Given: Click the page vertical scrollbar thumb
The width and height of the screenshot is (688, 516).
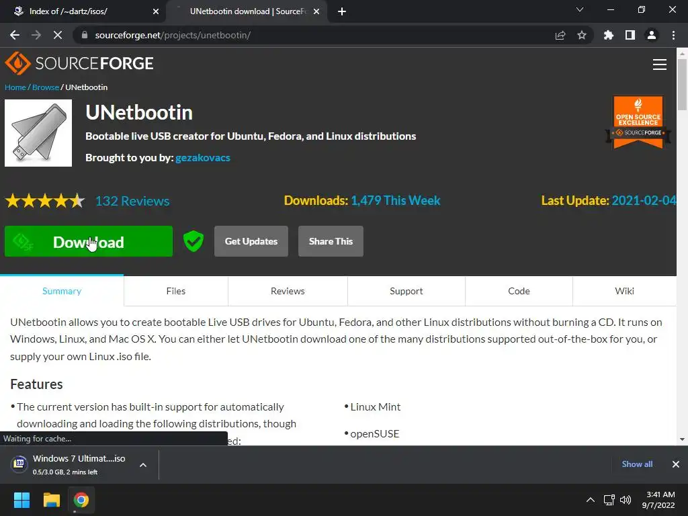Looking at the screenshot, I should click(x=682, y=84).
